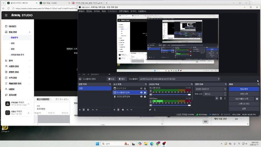Open the 파일 menu in OBS
Image resolution: width=261 pixels, height=147 pixels.
[81, 11]
